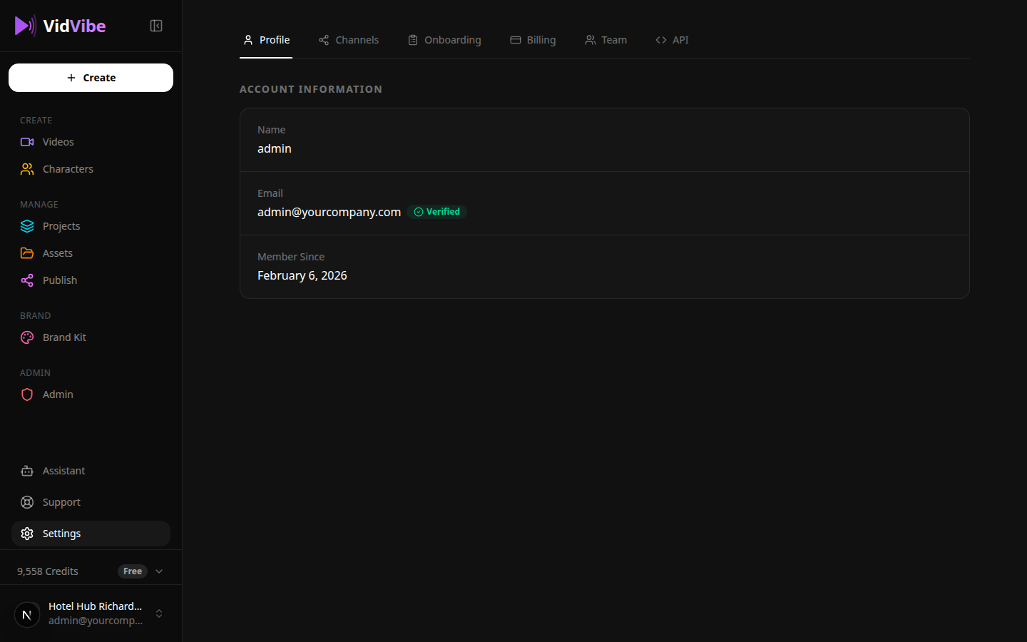The image size is (1027, 642).
Task: Expand the Hotel Hub account switcher
Action: pos(158,613)
